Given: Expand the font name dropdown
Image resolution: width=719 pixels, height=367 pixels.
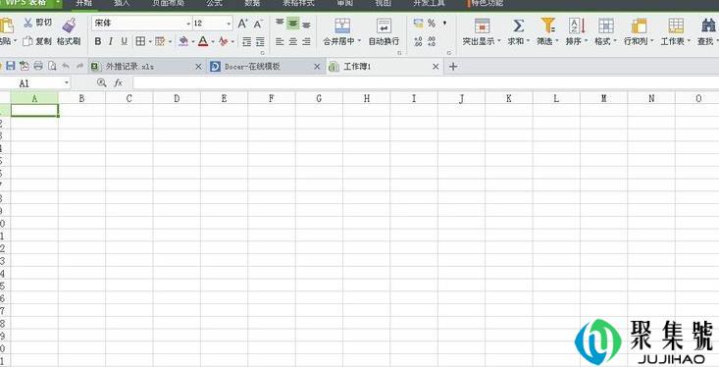Looking at the screenshot, I should click(x=188, y=24).
